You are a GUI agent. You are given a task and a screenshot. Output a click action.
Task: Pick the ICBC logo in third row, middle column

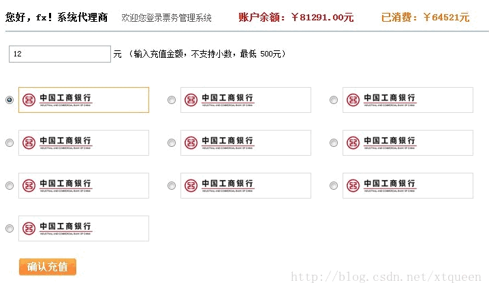(245, 186)
